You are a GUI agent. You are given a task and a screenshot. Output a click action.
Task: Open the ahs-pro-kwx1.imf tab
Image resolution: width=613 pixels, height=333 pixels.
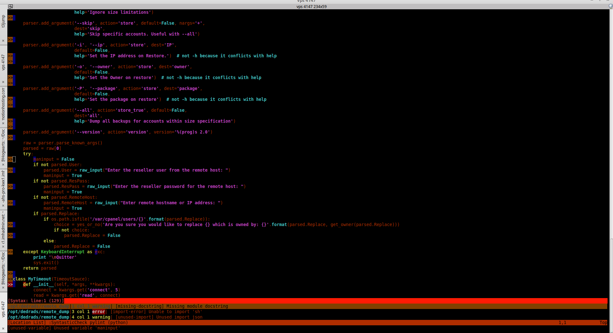click(3, 186)
